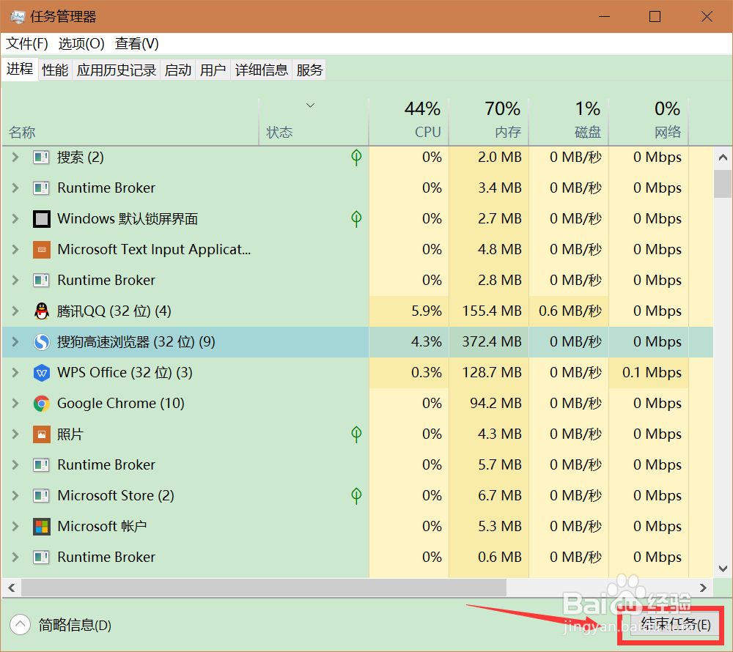The height and width of the screenshot is (652, 733).
Task: Select the 0.1 Mbps network cell
Action: point(649,373)
